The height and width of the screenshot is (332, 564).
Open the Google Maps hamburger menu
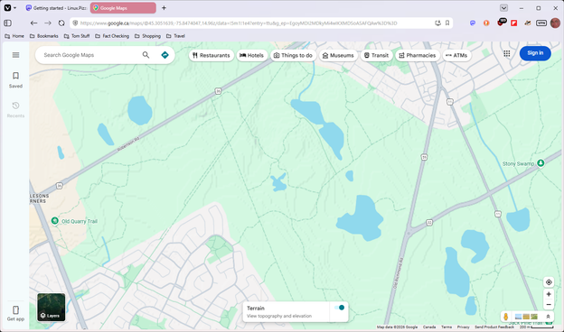point(15,55)
